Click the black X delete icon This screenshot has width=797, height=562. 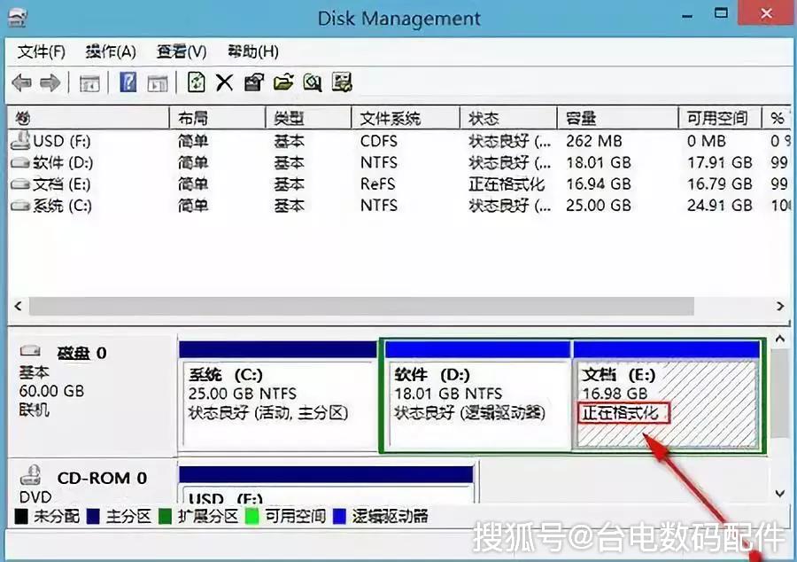click(224, 82)
